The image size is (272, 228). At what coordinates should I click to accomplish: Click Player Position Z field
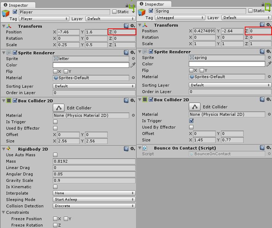(124, 32)
